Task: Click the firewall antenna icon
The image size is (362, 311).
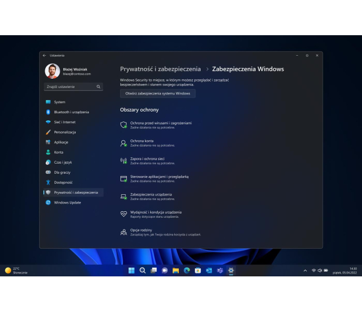Action: coord(124,161)
